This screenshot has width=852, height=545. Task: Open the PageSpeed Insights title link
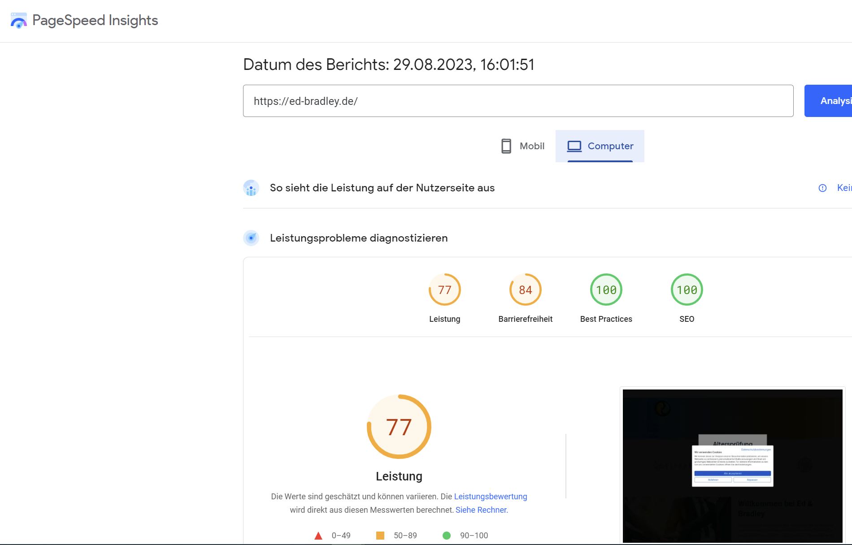[95, 20]
